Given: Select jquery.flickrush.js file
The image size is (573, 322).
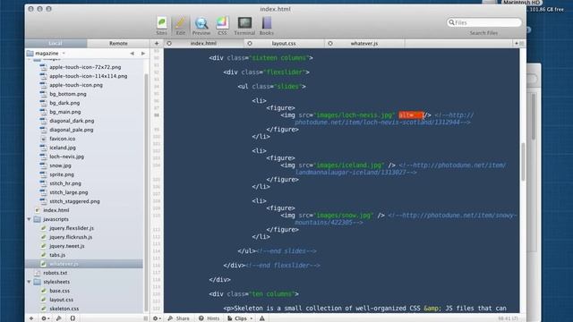Looking at the screenshot, I should coord(71,237).
